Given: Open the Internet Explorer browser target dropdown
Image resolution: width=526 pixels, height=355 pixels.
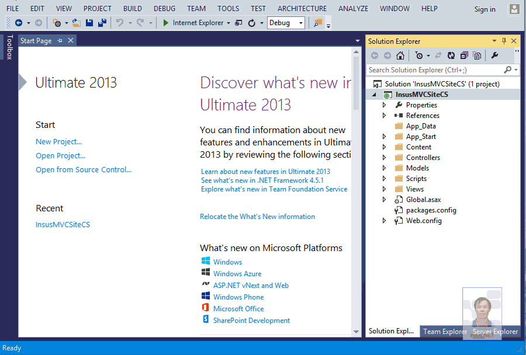Looking at the screenshot, I should tap(229, 23).
